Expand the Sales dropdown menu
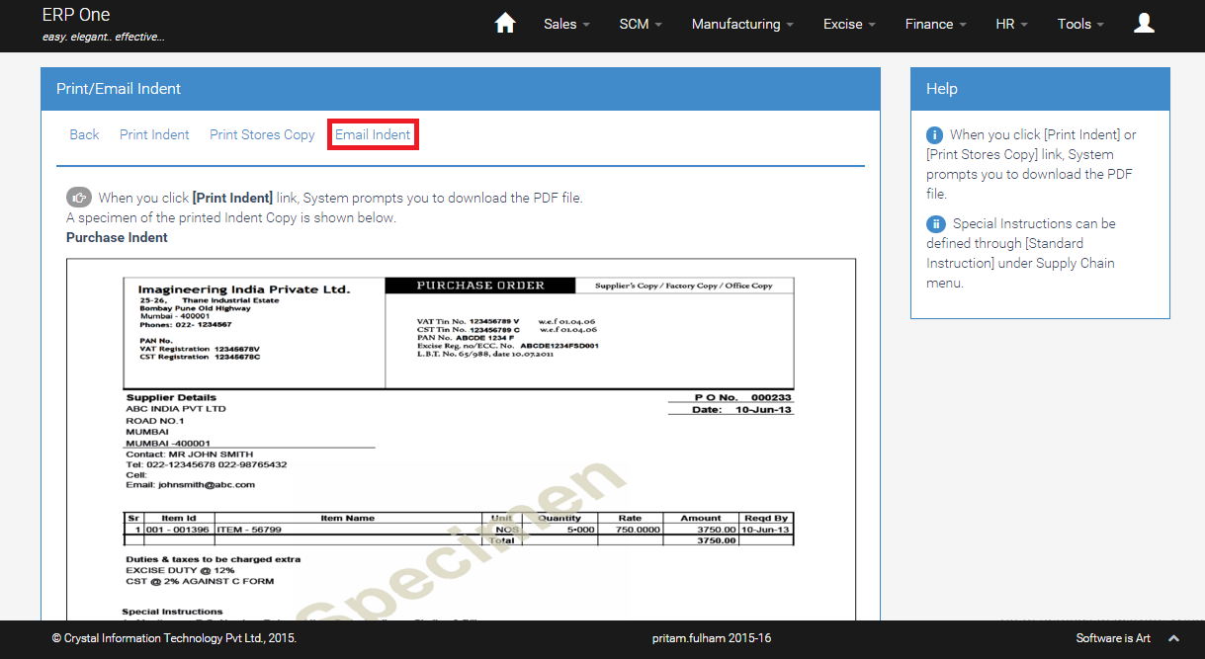Viewport: 1205px width, 659px height. 566,24
